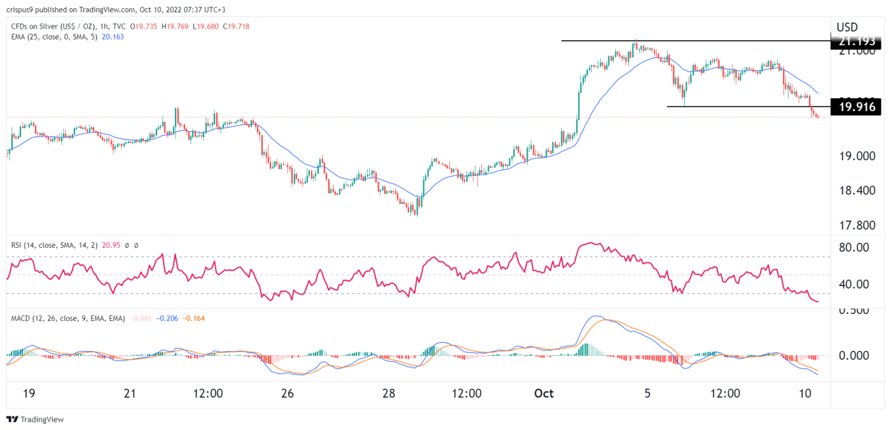
Task: Click the 'Oct' date axis label
Action: [x=544, y=394]
